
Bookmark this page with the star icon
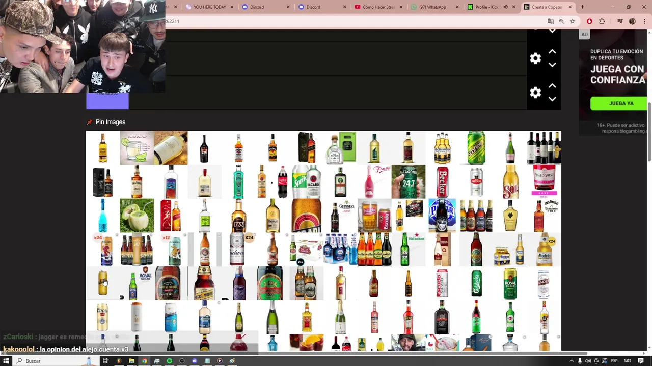click(573, 21)
